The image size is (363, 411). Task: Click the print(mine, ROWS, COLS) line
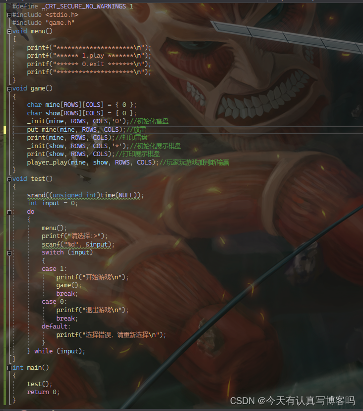(87, 138)
